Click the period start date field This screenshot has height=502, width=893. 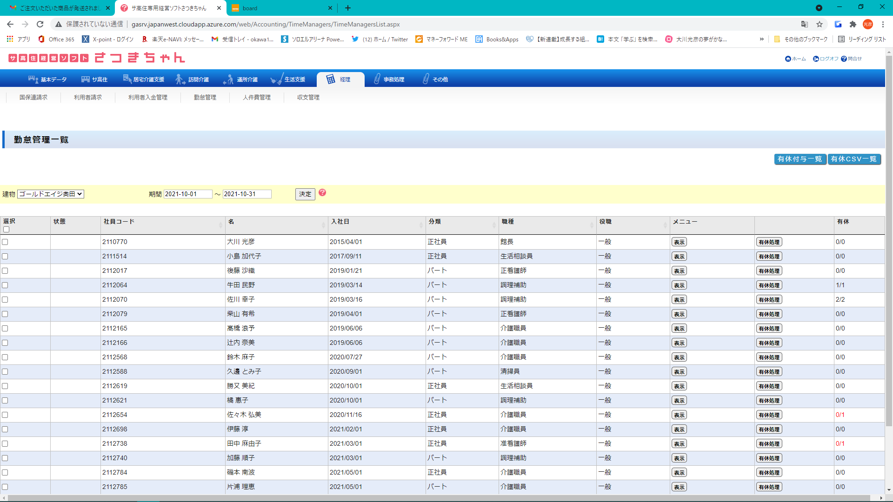tap(188, 194)
